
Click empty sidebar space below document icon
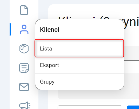tap(24, 19)
